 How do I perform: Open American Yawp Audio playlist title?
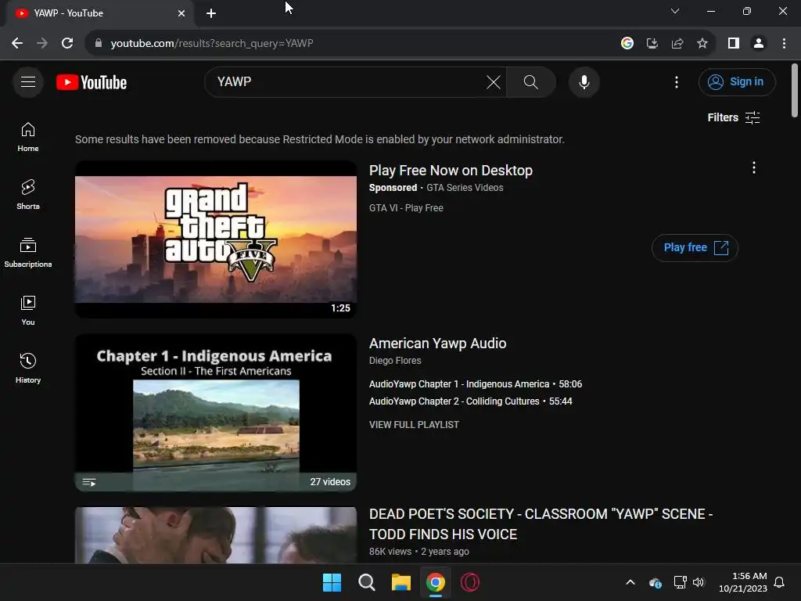click(438, 343)
